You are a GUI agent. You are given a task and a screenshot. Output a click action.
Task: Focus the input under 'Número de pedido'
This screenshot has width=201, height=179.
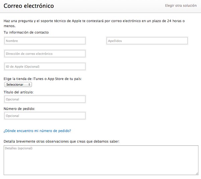point(45,116)
